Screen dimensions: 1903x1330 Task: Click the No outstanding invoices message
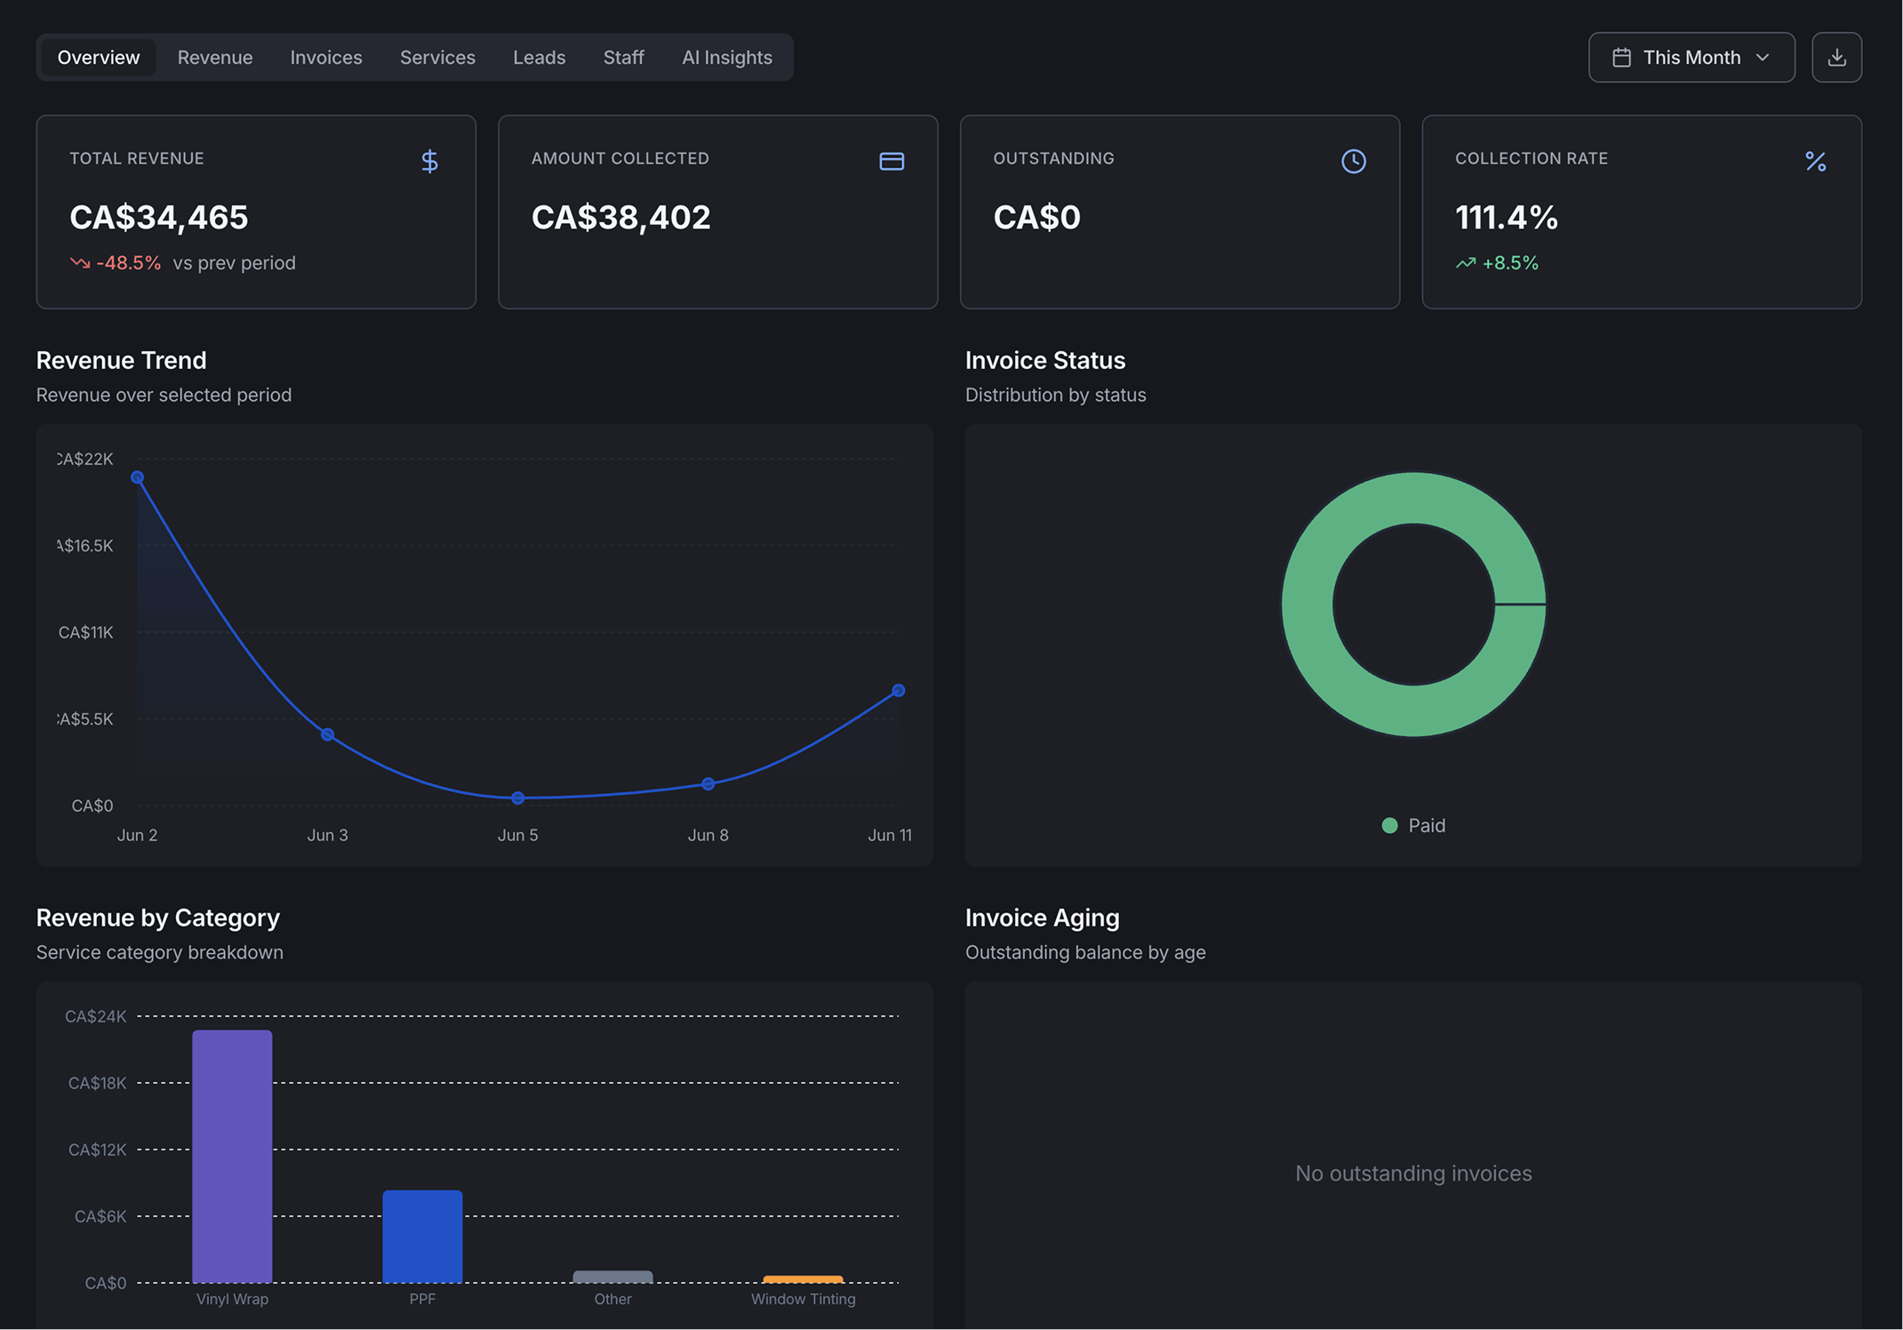tap(1413, 1174)
